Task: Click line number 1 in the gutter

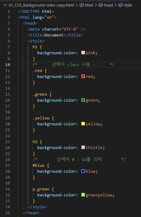Action: tap(9, 11)
